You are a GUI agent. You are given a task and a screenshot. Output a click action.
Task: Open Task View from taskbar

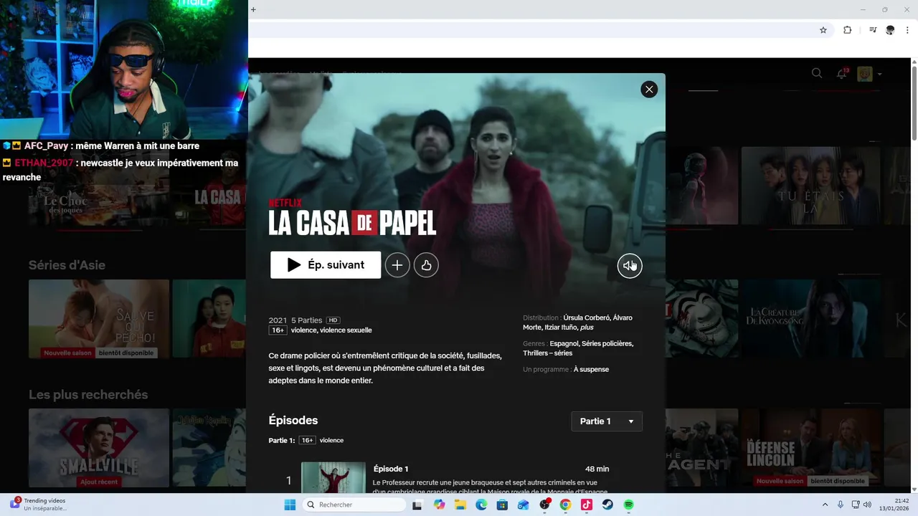(417, 505)
